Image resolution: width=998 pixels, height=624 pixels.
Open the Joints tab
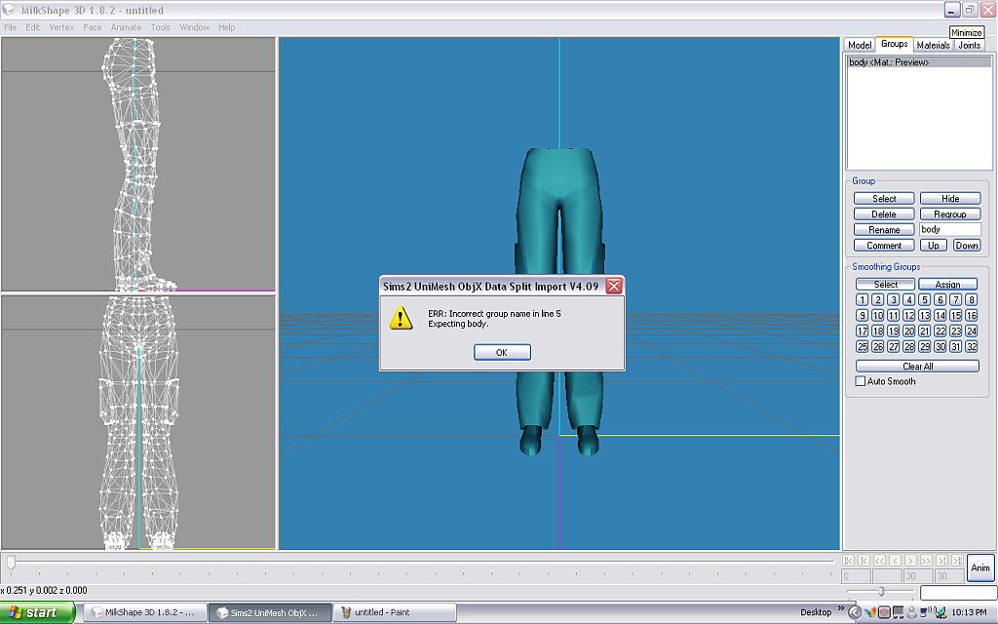click(x=969, y=45)
